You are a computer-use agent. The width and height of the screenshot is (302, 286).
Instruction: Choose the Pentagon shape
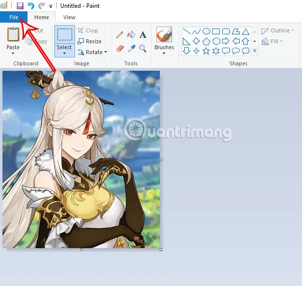206,41
